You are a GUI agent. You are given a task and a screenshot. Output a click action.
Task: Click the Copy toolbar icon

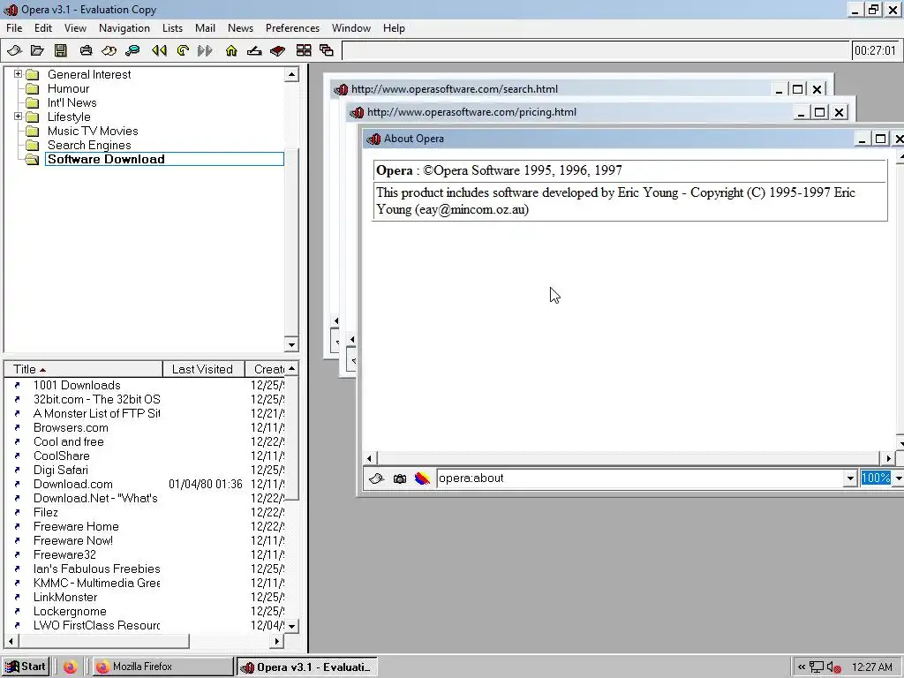[x=109, y=50]
